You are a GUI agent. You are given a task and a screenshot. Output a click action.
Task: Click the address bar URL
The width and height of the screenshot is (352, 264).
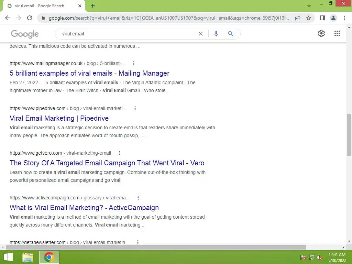coord(168,18)
